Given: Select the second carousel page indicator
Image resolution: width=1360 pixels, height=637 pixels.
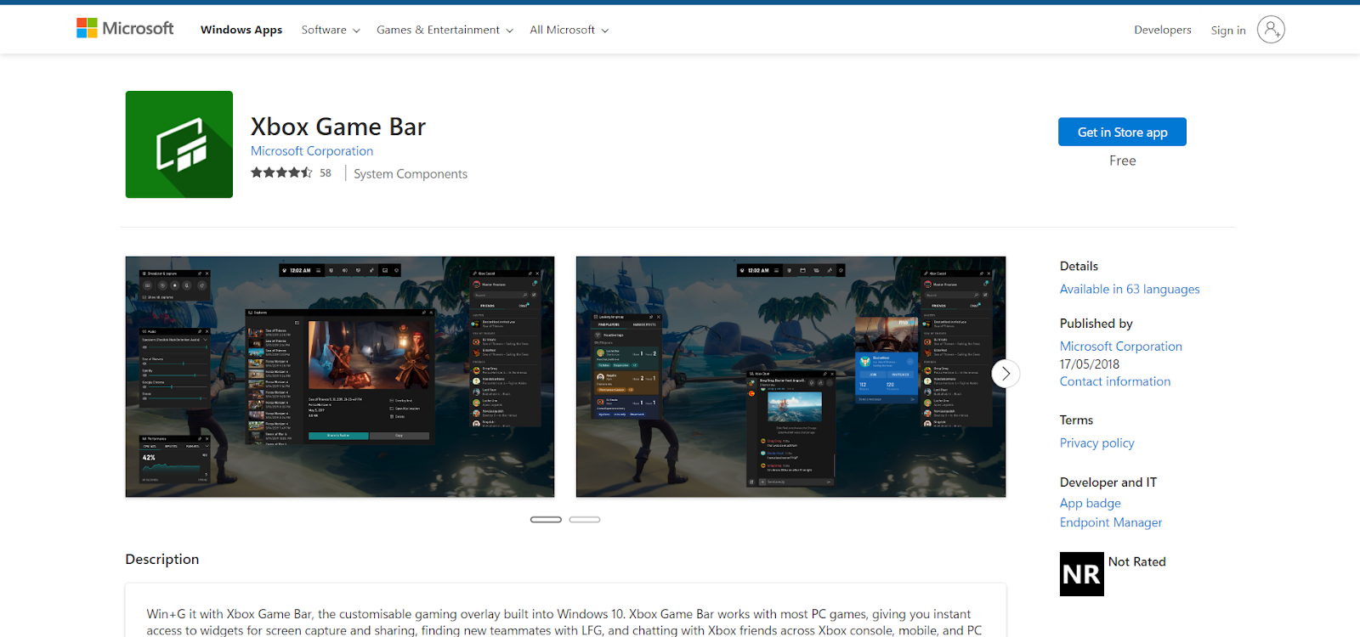Looking at the screenshot, I should [x=585, y=519].
